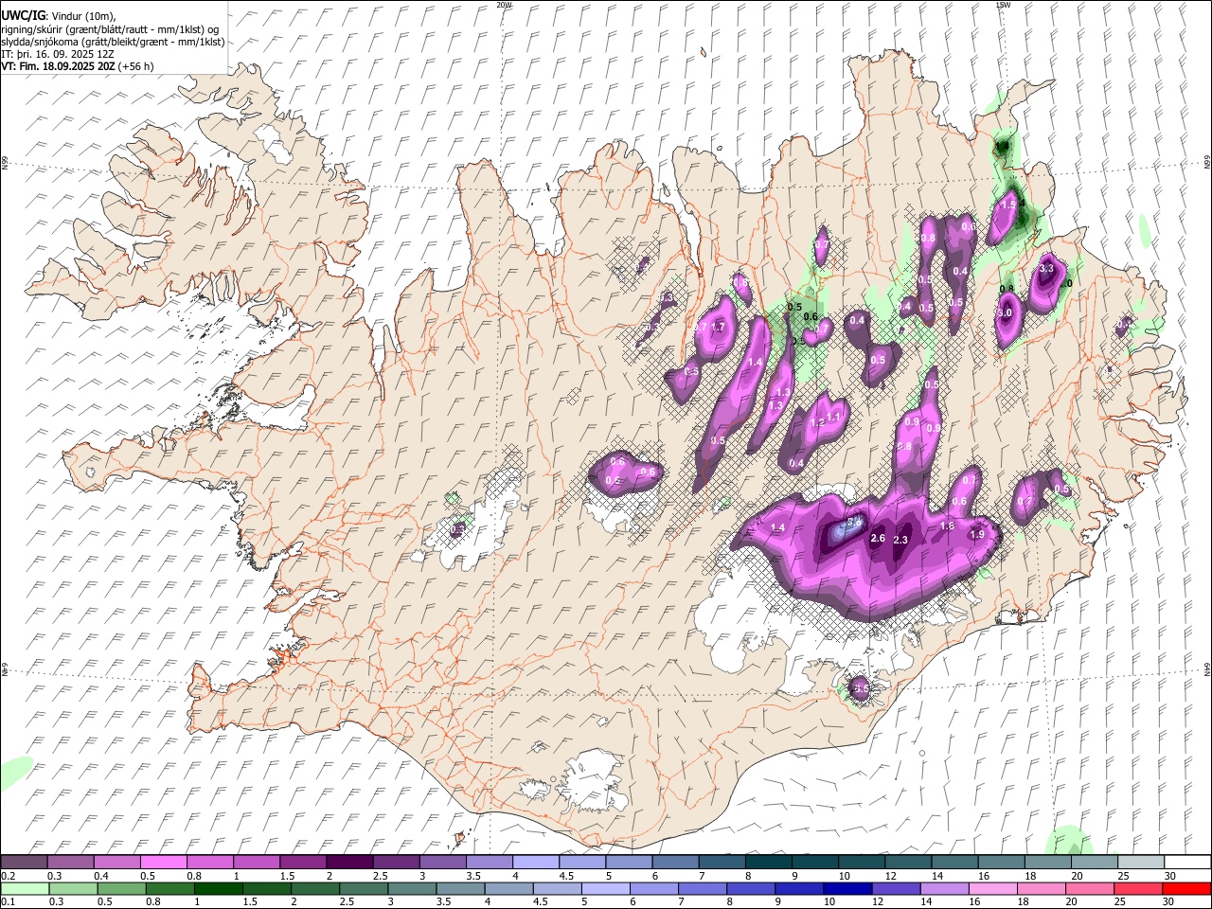
Task: Click the white '1.5' value in the northeast
Action: click(1008, 205)
